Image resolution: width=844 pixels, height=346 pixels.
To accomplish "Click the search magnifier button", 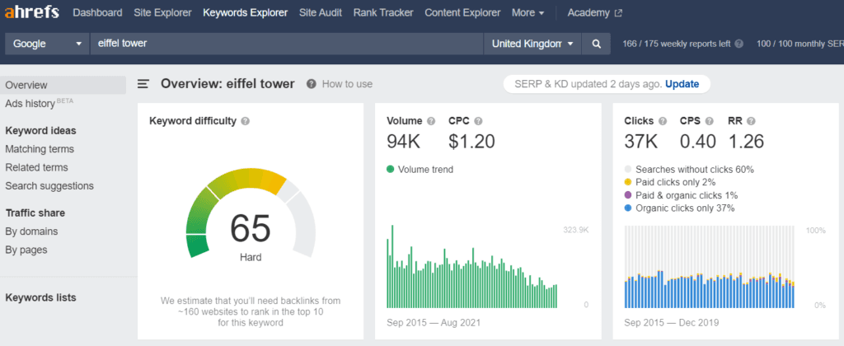I will click(x=596, y=44).
